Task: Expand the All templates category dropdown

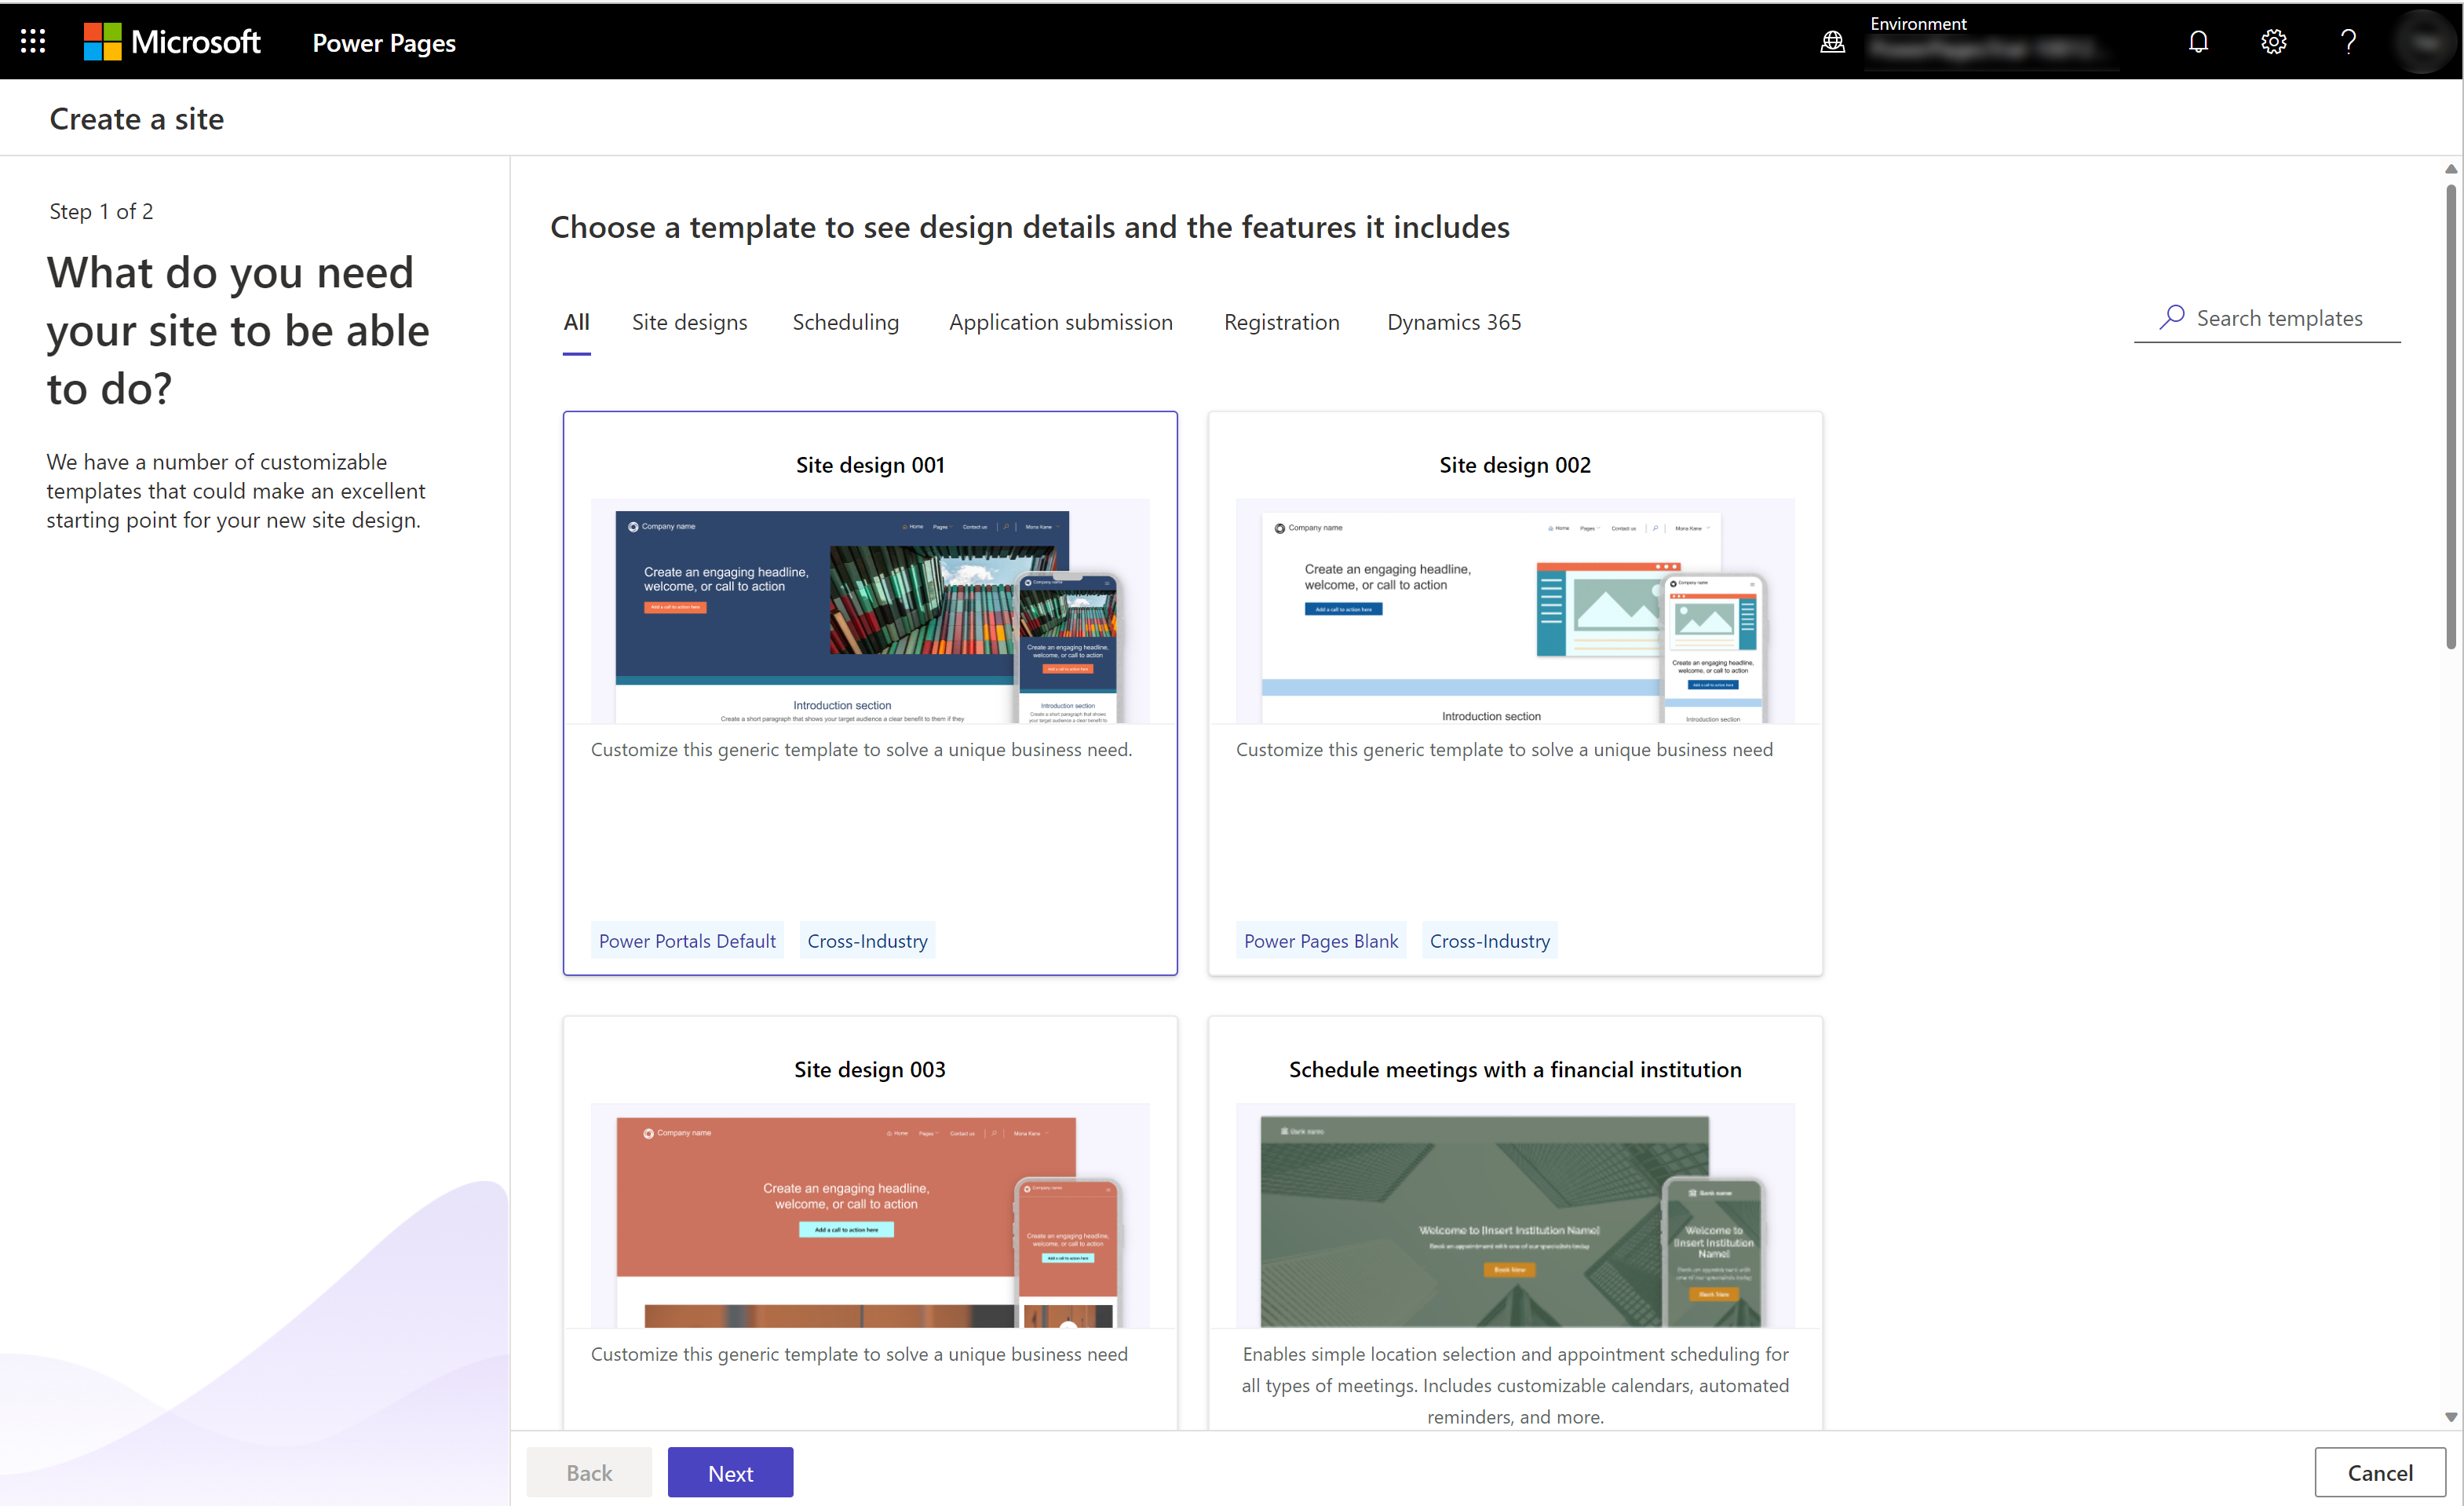Action: tap(575, 320)
